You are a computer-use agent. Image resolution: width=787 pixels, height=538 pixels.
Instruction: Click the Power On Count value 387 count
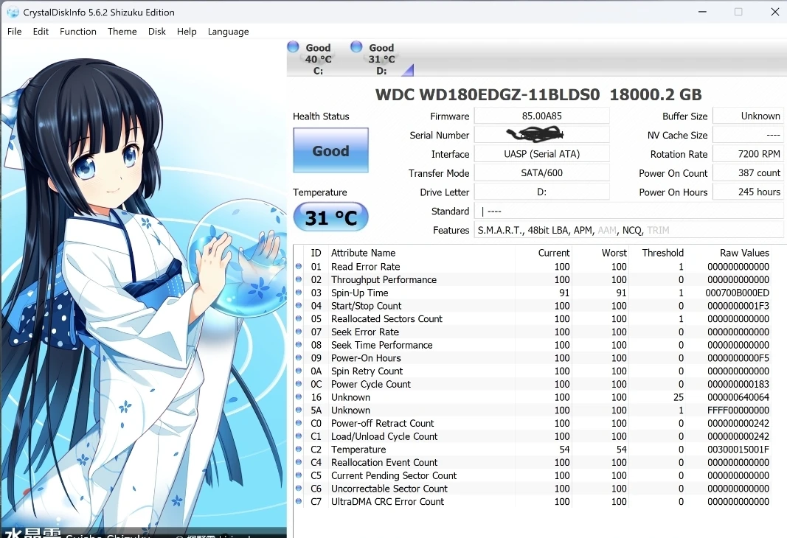tap(748, 173)
